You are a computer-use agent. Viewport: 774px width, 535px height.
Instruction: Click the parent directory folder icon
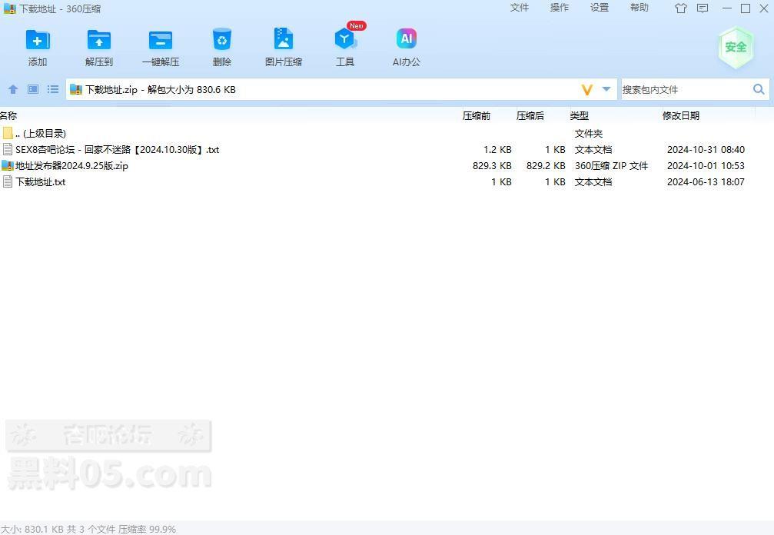coord(8,133)
